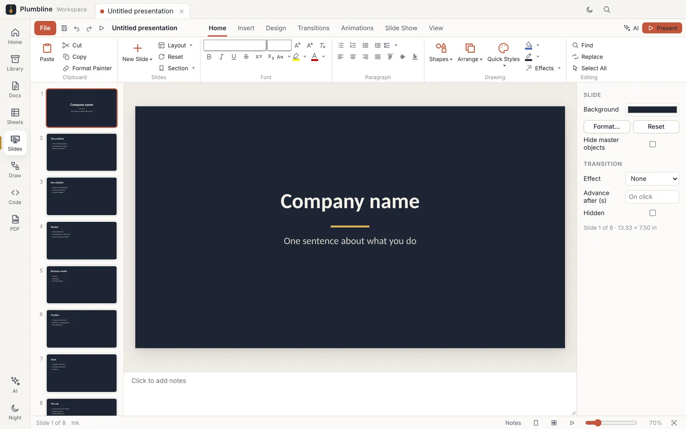
Task: Open the Background color swatch
Action: (652, 109)
